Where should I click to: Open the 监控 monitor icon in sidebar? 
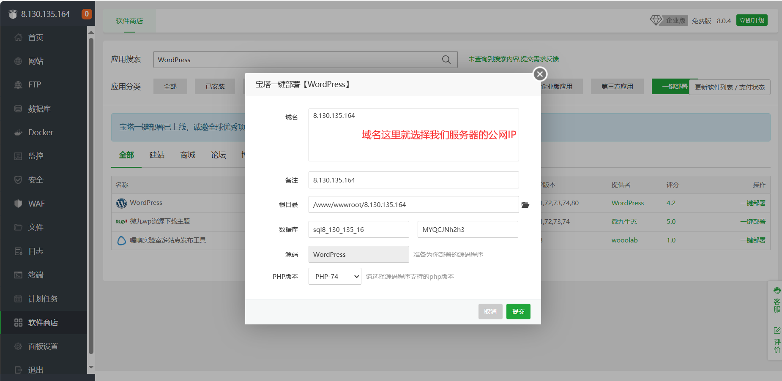(x=18, y=156)
